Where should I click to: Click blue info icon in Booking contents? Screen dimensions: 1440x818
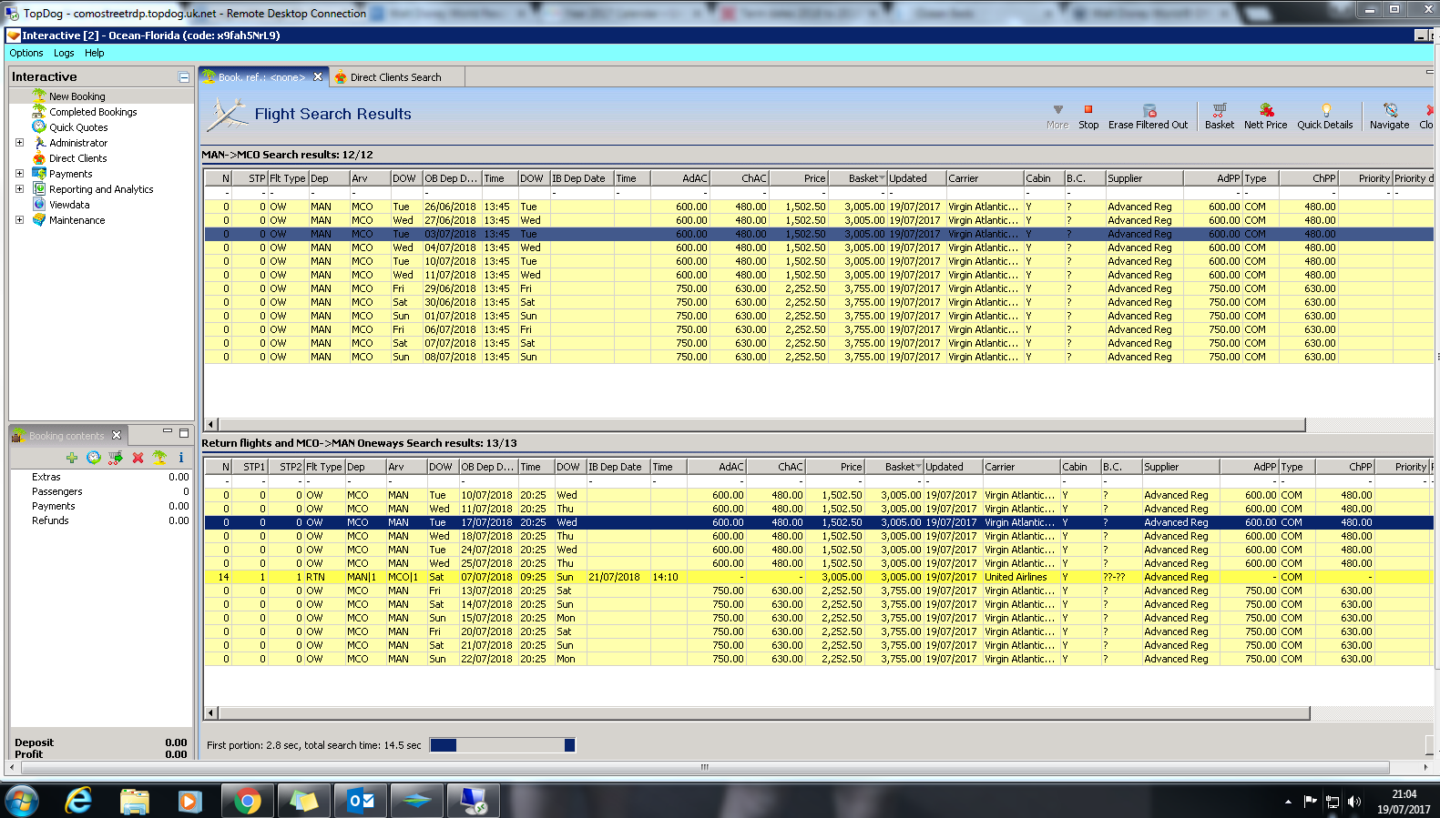point(180,458)
